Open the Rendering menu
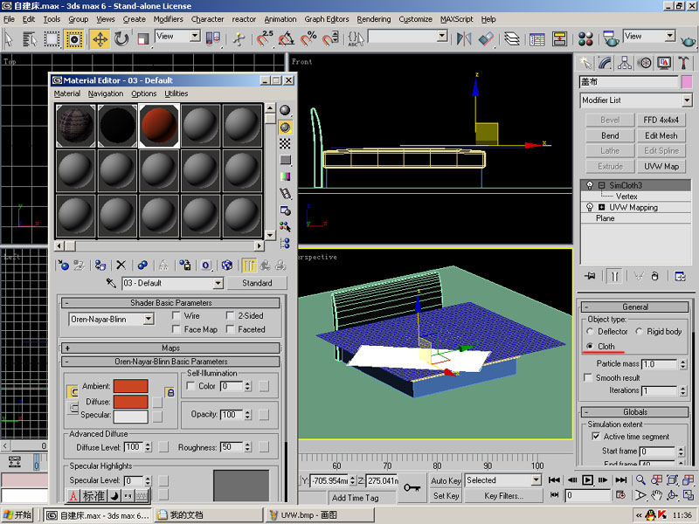The height and width of the screenshot is (524, 699). pos(374,19)
